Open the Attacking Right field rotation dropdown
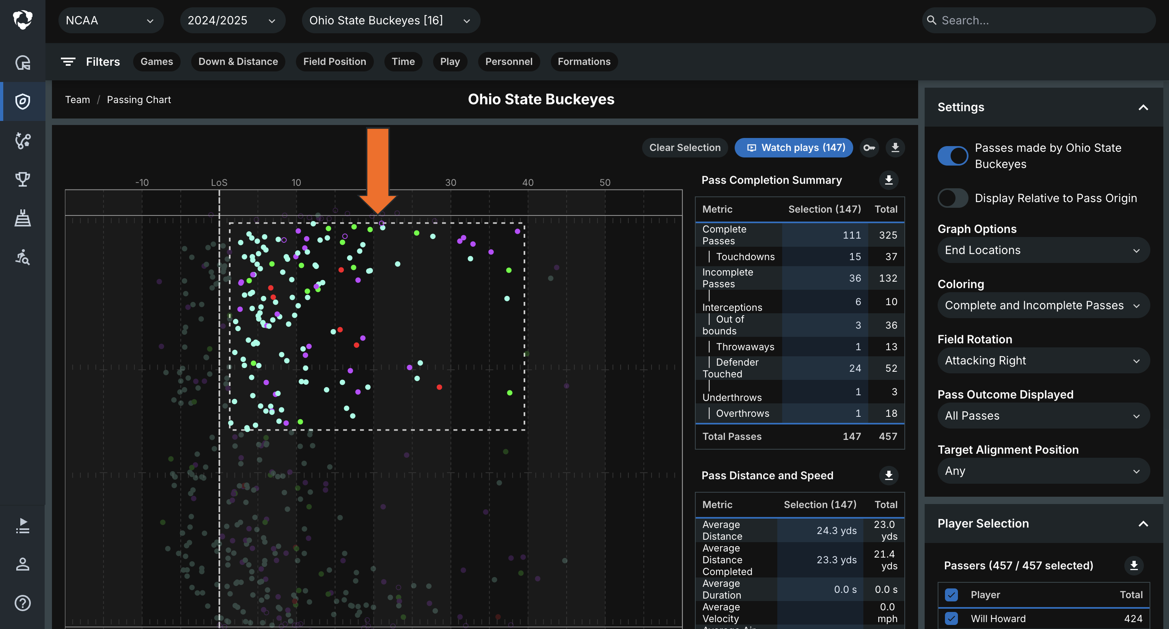The image size is (1169, 629). (x=1043, y=360)
